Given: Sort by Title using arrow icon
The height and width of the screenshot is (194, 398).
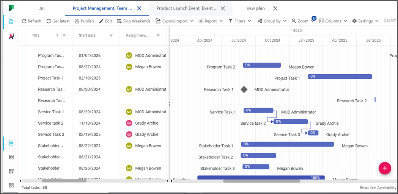Looking at the screenshot, I should (x=57, y=36).
